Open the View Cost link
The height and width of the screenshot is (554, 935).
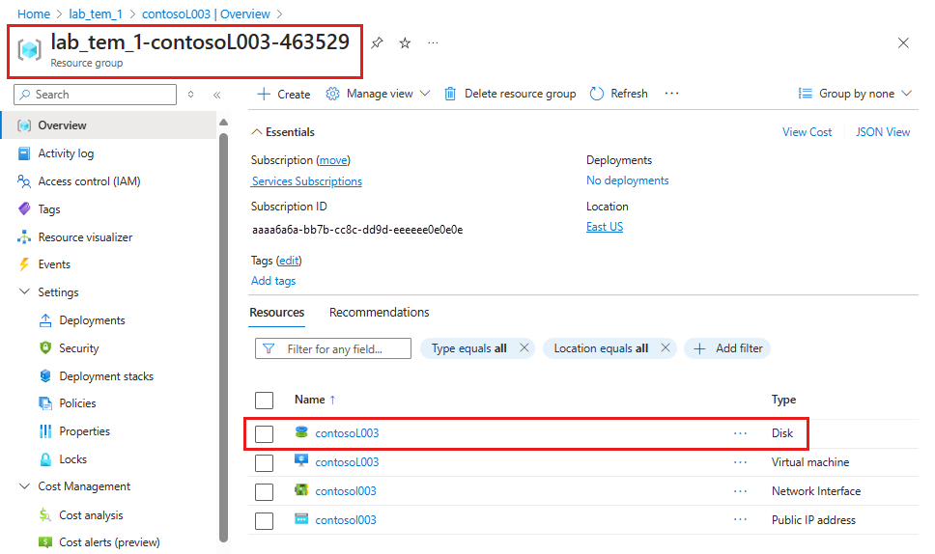[807, 132]
